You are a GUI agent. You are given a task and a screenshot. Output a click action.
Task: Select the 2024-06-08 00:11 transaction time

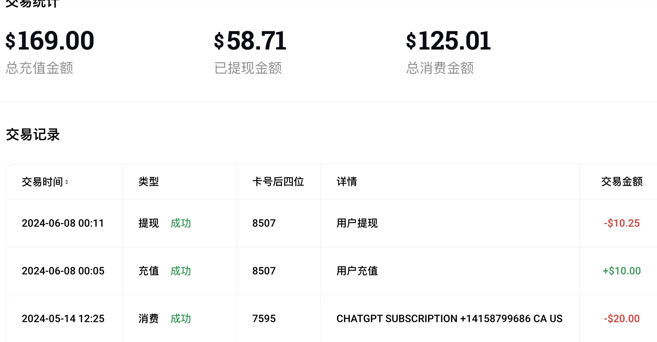[x=63, y=223]
